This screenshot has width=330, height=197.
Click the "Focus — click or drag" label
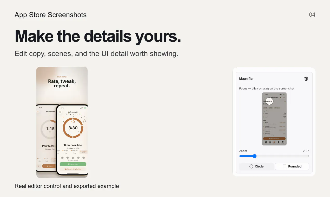pyautogui.click(x=267, y=88)
